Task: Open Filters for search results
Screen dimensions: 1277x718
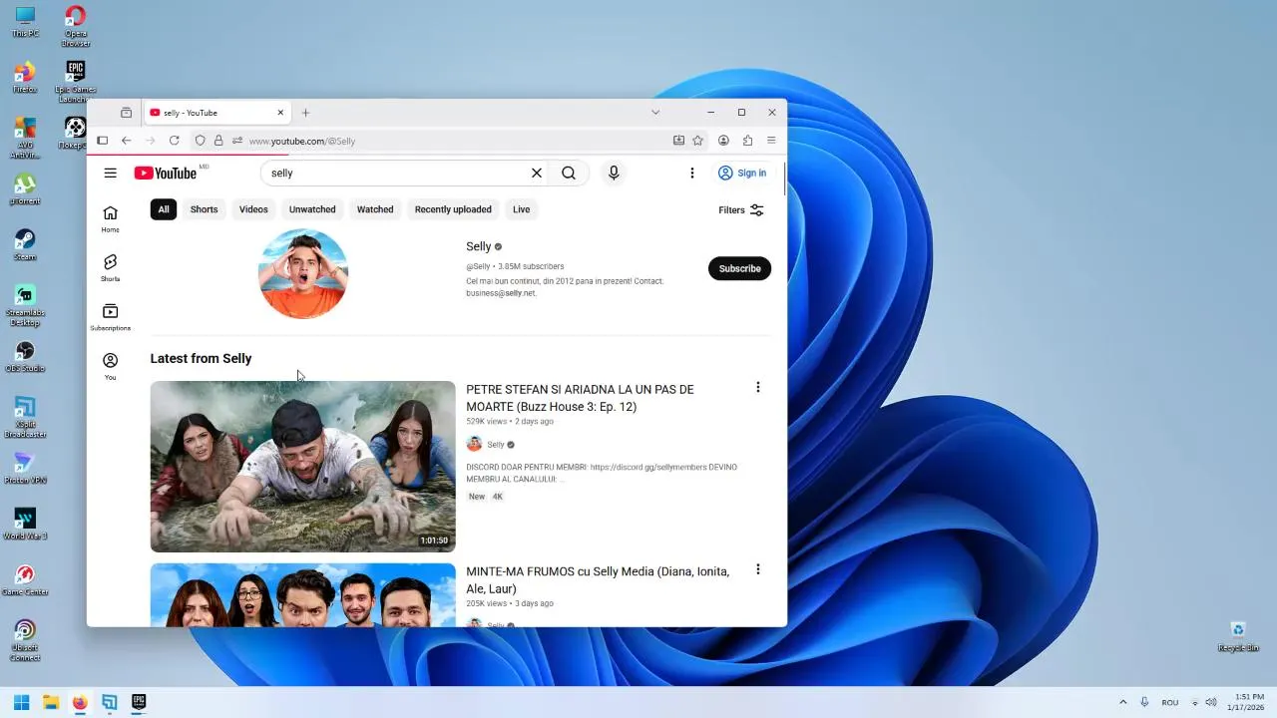Action: (741, 209)
